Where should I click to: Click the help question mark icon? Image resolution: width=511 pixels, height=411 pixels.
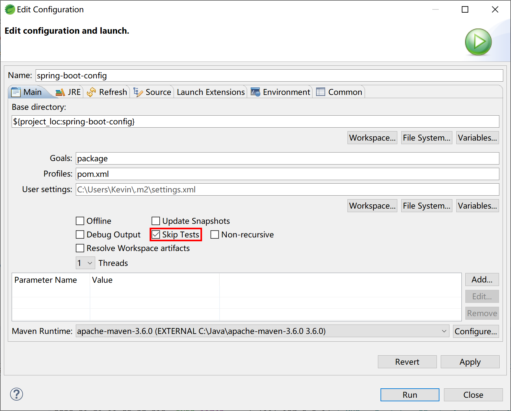17,394
